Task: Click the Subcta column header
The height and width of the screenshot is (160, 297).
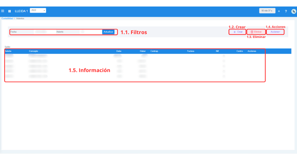Action: click(8, 51)
